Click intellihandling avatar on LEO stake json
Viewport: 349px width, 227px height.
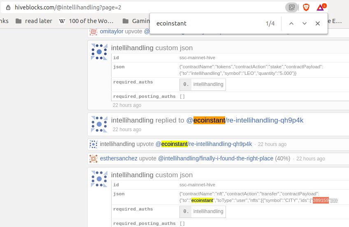(99, 52)
